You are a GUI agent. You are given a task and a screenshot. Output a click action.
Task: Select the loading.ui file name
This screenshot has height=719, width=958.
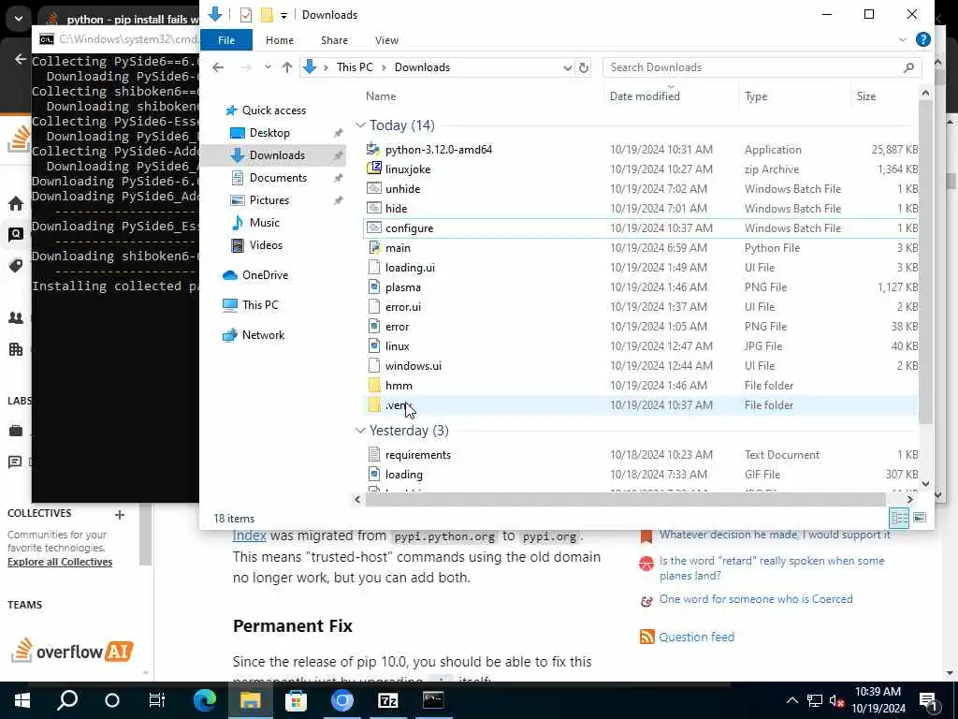point(410,267)
